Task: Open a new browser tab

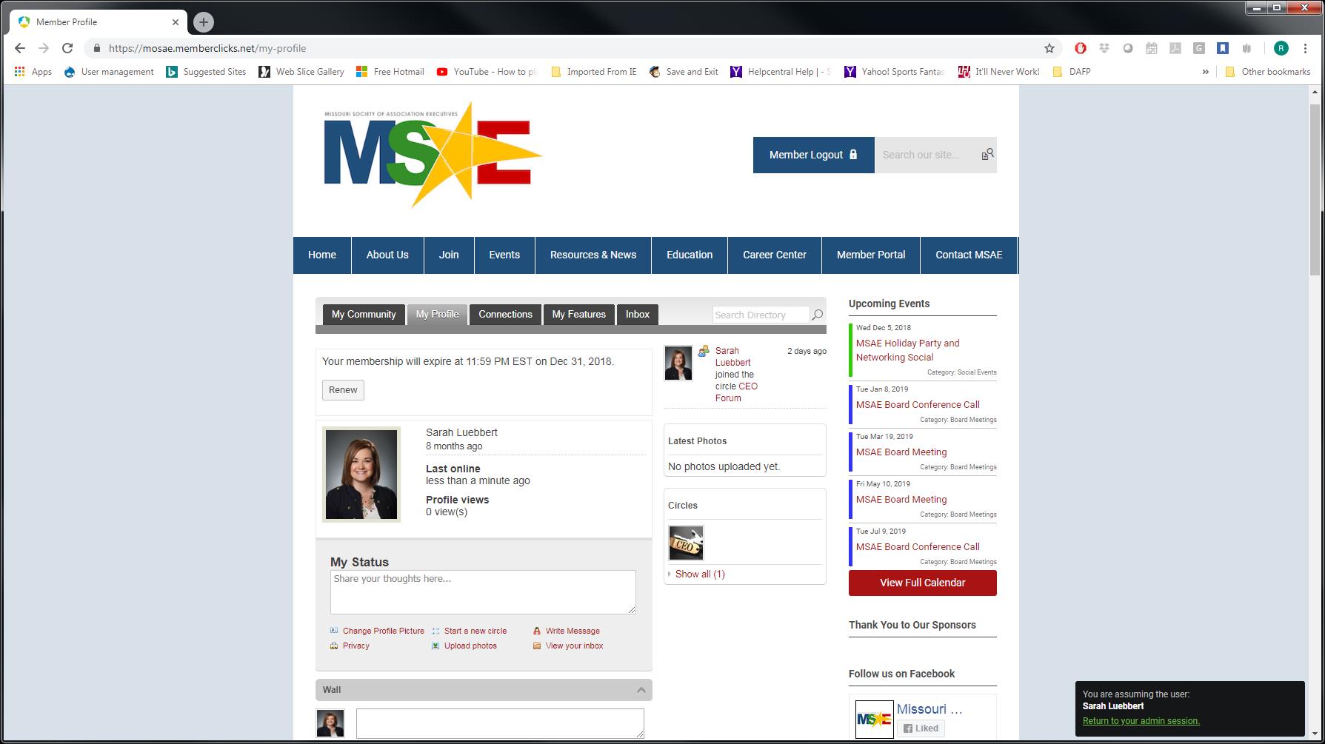Action: tap(204, 22)
